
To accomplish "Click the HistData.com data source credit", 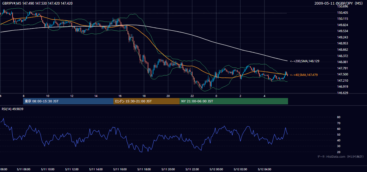I will click(340, 157).
